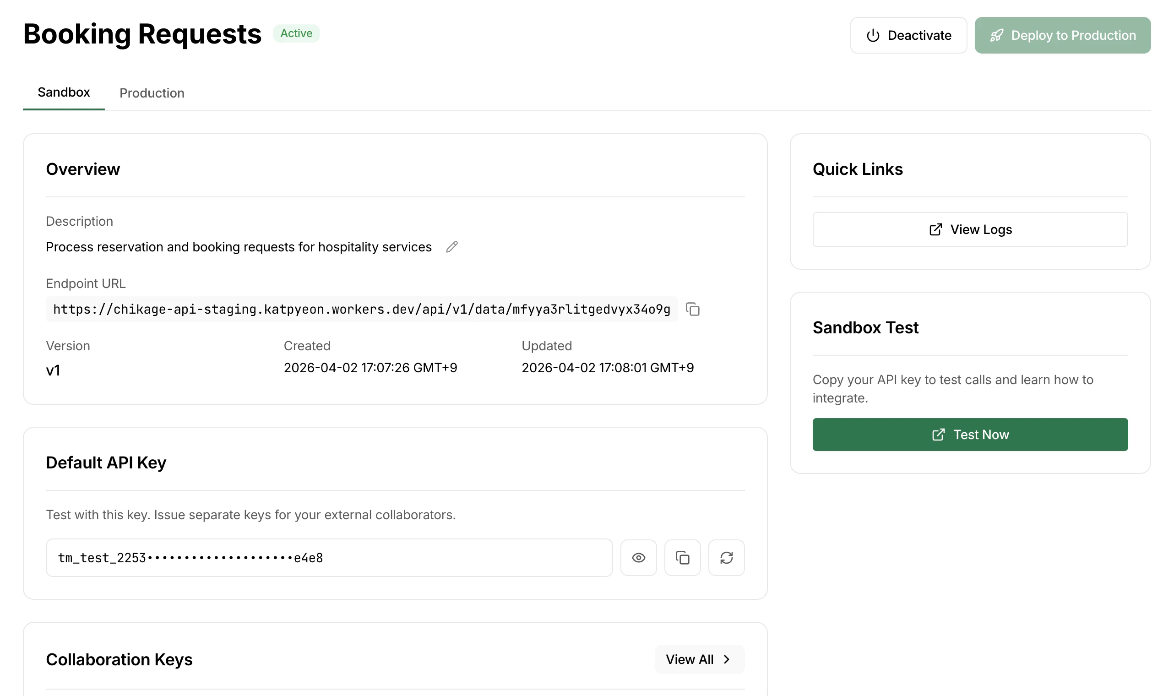Copy the endpoint URL using the copy icon
The height and width of the screenshot is (696, 1163).
[693, 309]
